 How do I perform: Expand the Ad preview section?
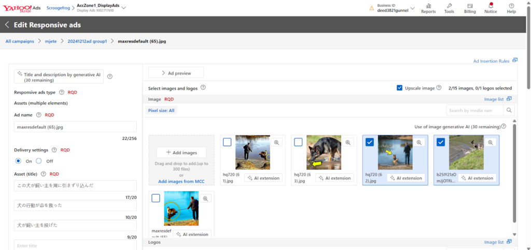(176, 73)
